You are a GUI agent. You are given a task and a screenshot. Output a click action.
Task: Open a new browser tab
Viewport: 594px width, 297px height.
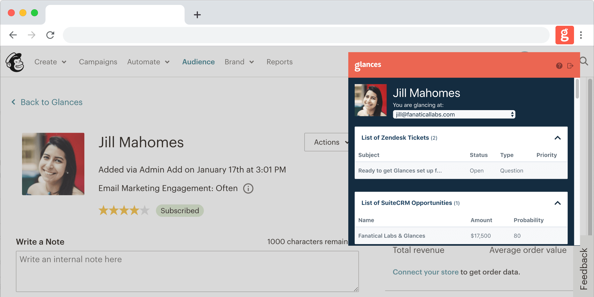click(197, 15)
